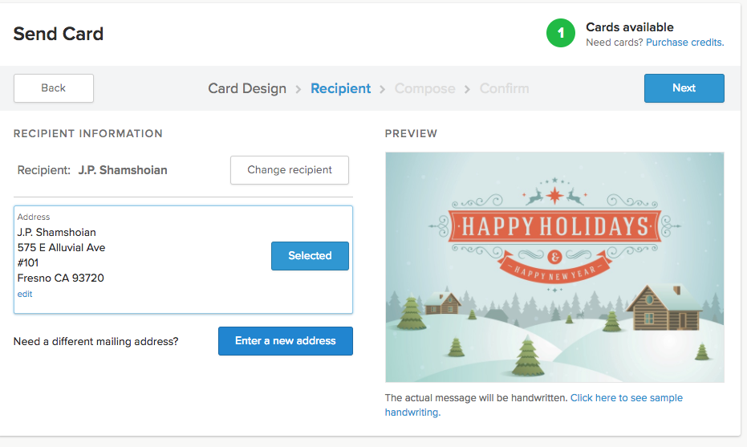Open the Card Design step
The image size is (747, 447).
(x=247, y=88)
